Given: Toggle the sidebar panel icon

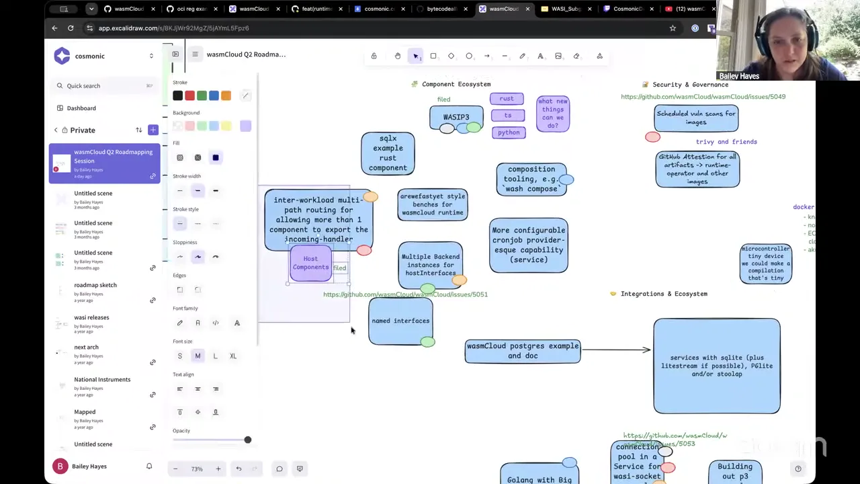Looking at the screenshot, I should click(x=175, y=54).
